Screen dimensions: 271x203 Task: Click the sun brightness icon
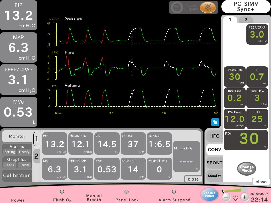pos(235,198)
